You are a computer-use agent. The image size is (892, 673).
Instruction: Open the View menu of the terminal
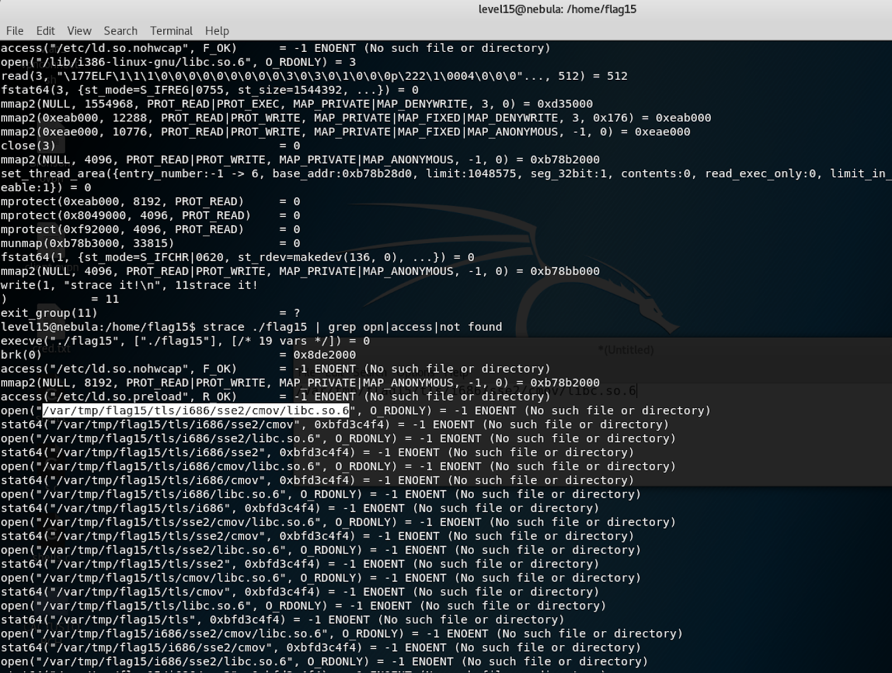pos(79,31)
